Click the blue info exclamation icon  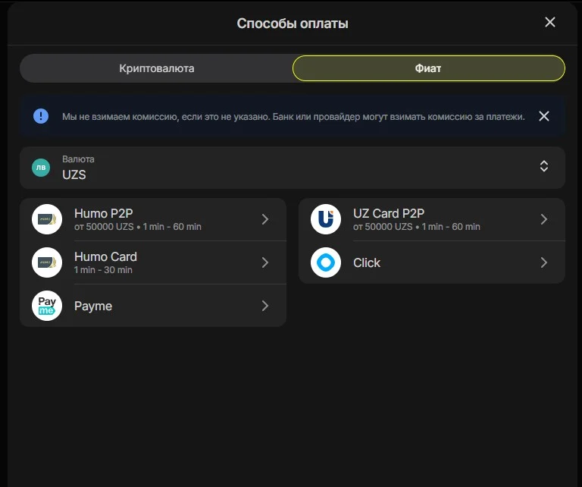(41, 116)
